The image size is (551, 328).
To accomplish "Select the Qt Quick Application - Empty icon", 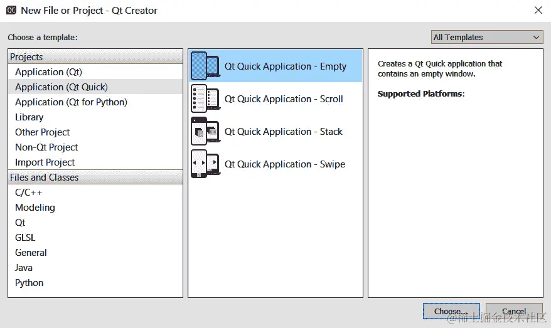I will [x=206, y=66].
